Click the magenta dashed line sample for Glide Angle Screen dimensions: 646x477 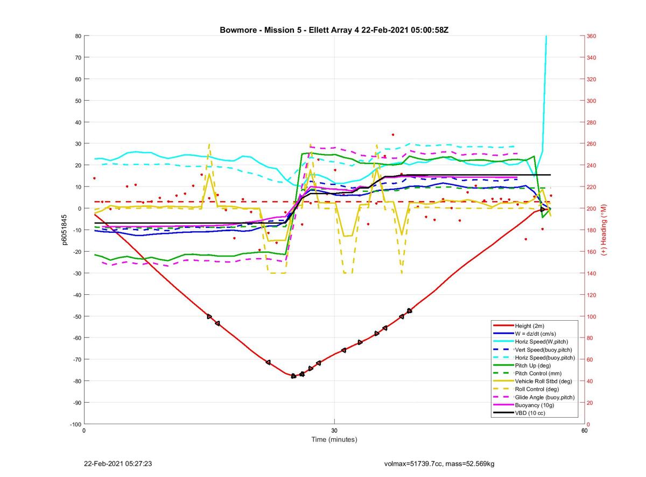503,397
